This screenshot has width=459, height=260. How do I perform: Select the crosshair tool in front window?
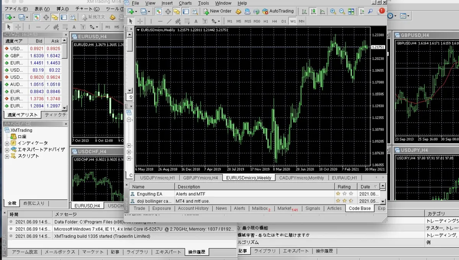tap(140, 21)
